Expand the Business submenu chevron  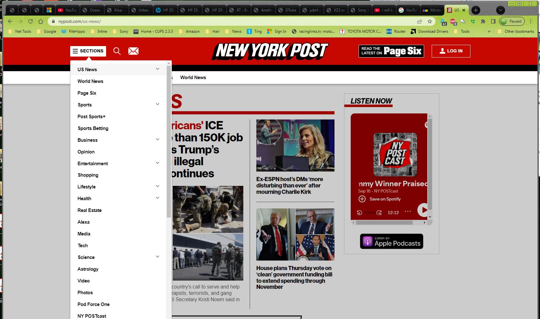tap(158, 139)
